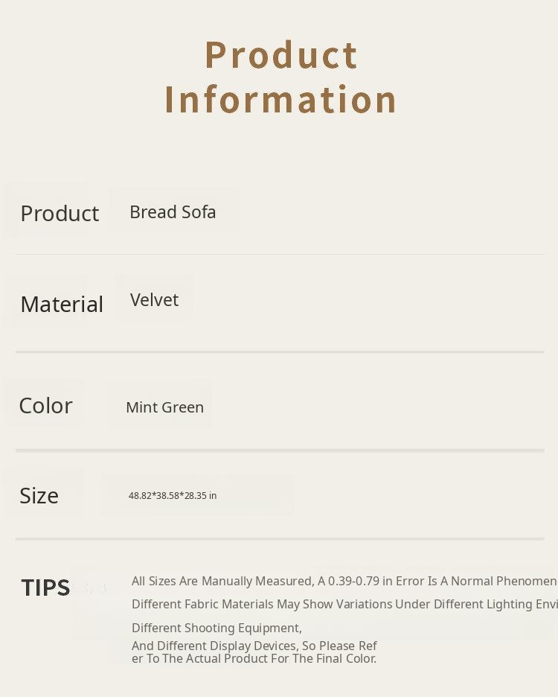Click the tip about different fabric materials
This screenshot has width=558, height=697.
point(344,605)
